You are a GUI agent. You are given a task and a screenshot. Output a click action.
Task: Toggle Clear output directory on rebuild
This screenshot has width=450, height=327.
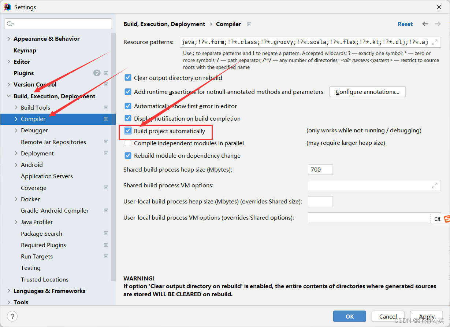point(128,78)
